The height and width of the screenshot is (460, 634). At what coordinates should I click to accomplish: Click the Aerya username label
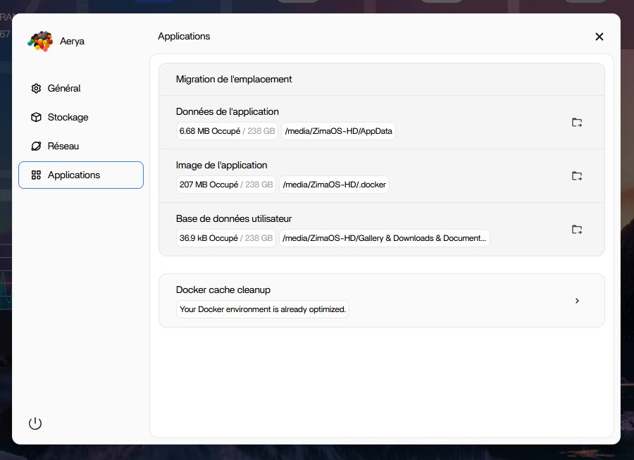pyautogui.click(x=73, y=42)
